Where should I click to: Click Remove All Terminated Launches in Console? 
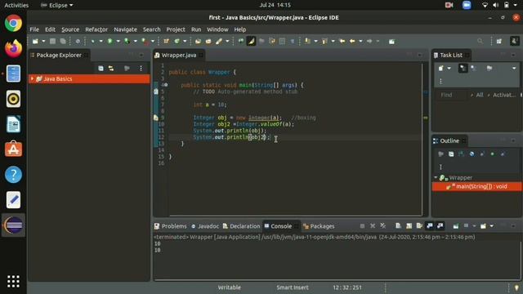(383, 226)
